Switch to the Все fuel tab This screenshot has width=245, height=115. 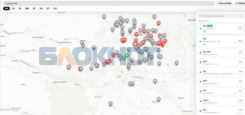pos(6,9)
